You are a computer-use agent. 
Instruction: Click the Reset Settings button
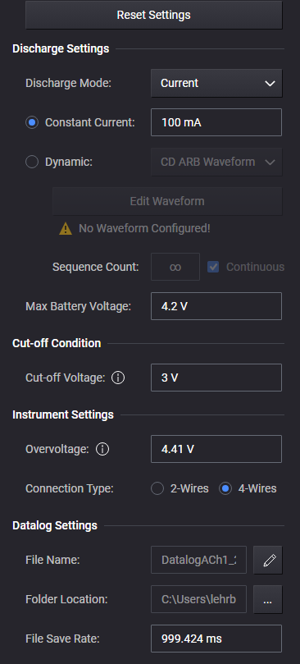pos(154,15)
